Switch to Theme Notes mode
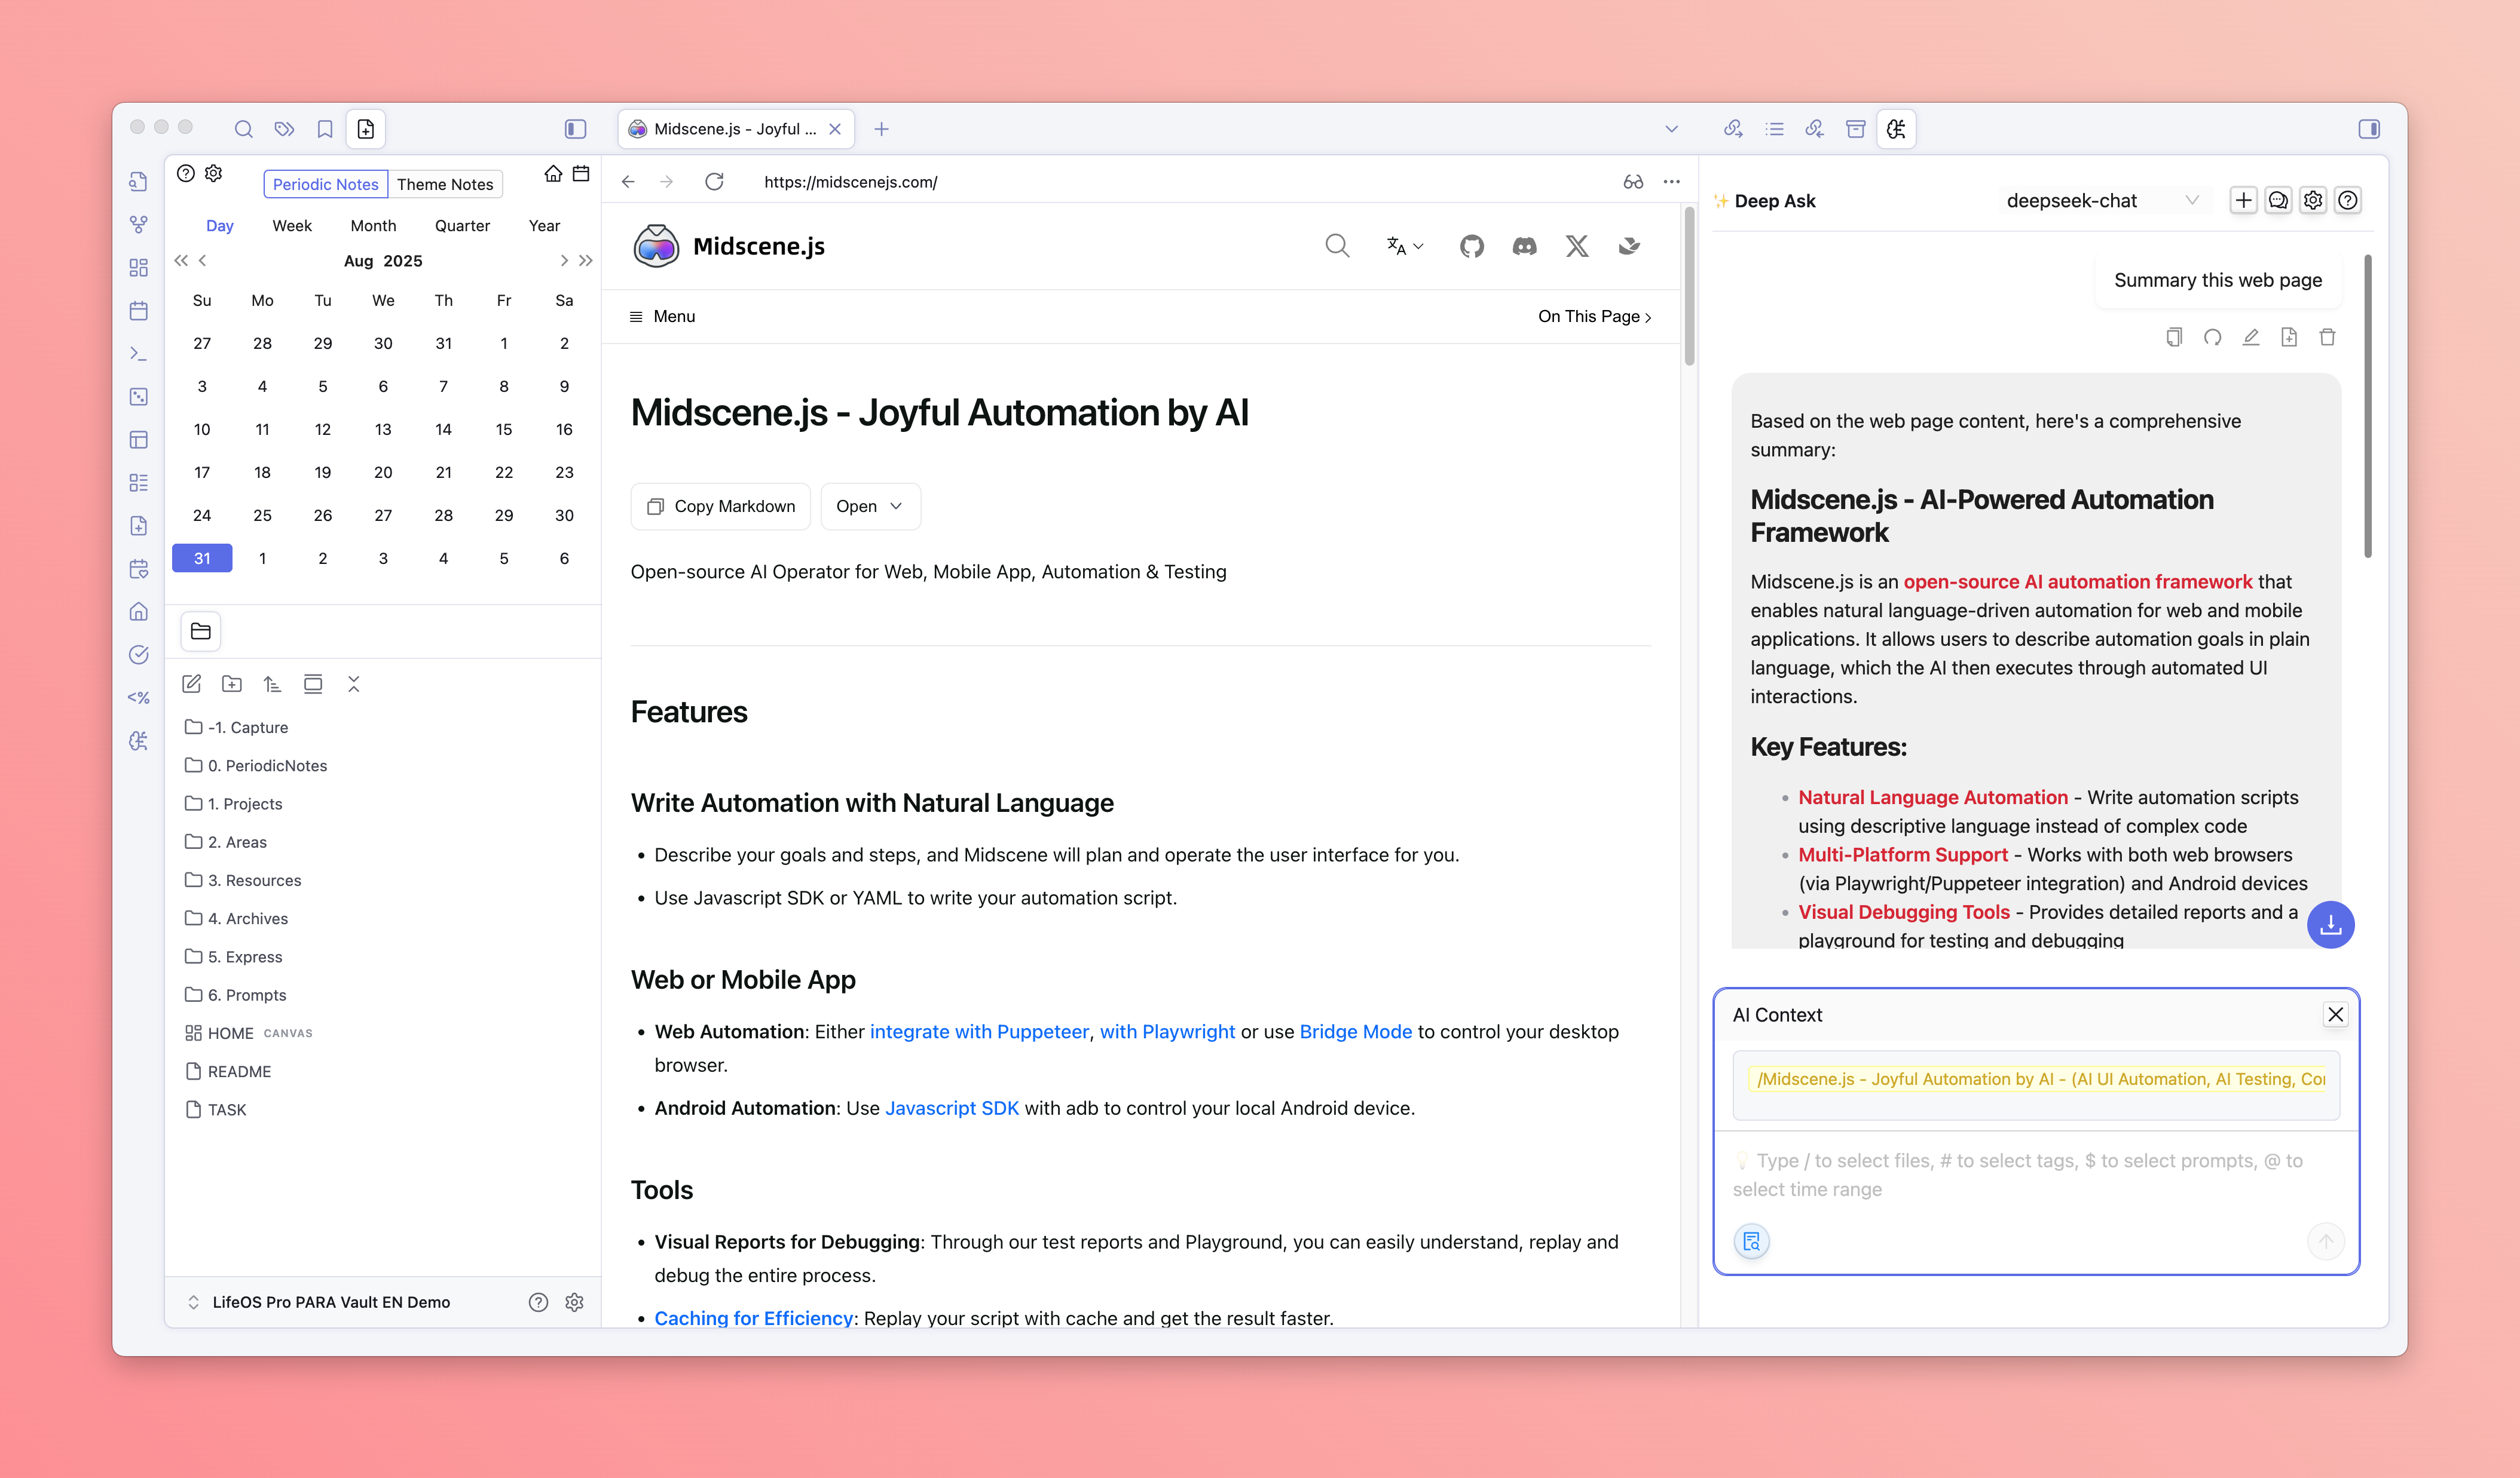 445,184
